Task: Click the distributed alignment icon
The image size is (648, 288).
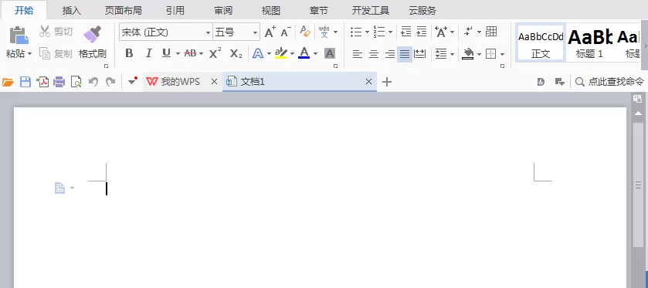Action: click(420, 54)
